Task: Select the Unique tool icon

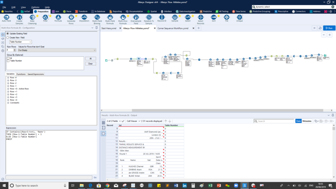Action: (240, 17)
